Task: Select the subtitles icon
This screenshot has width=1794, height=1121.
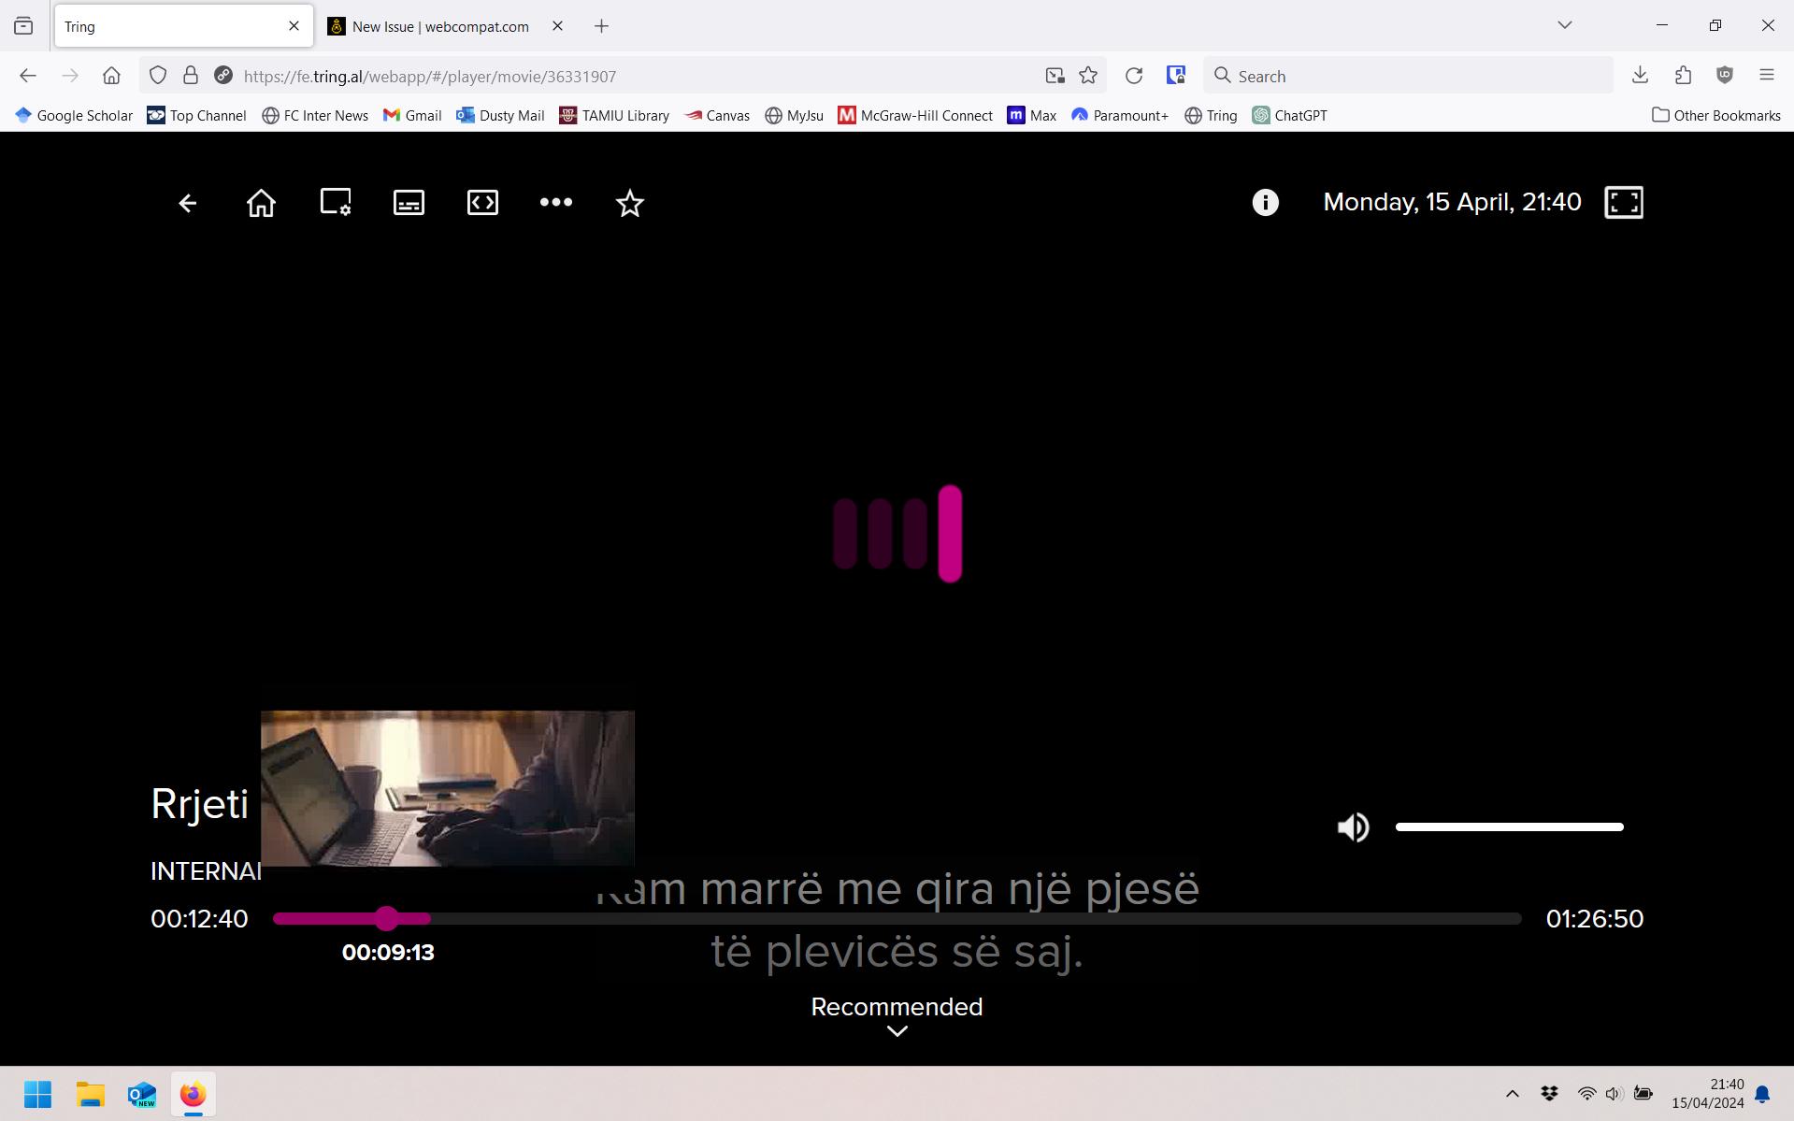Action: [408, 202]
